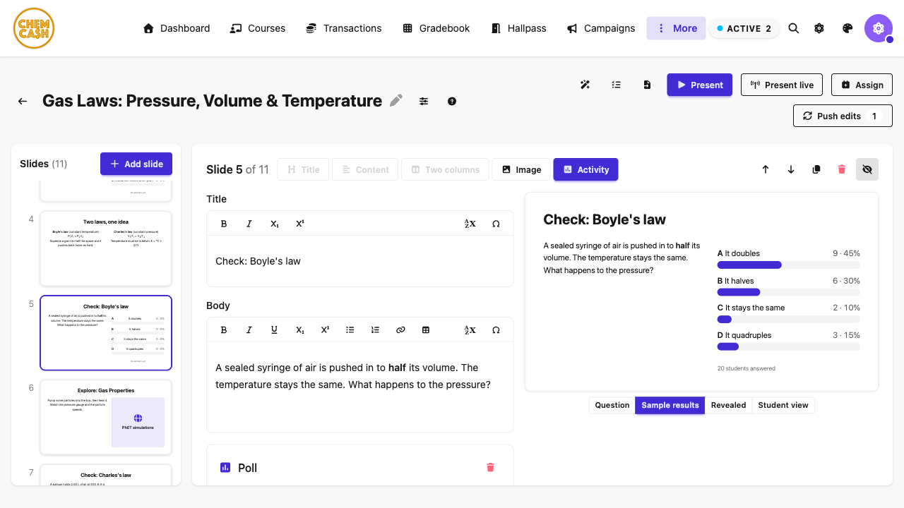Insert table in Body toolbar

pyautogui.click(x=426, y=329)
